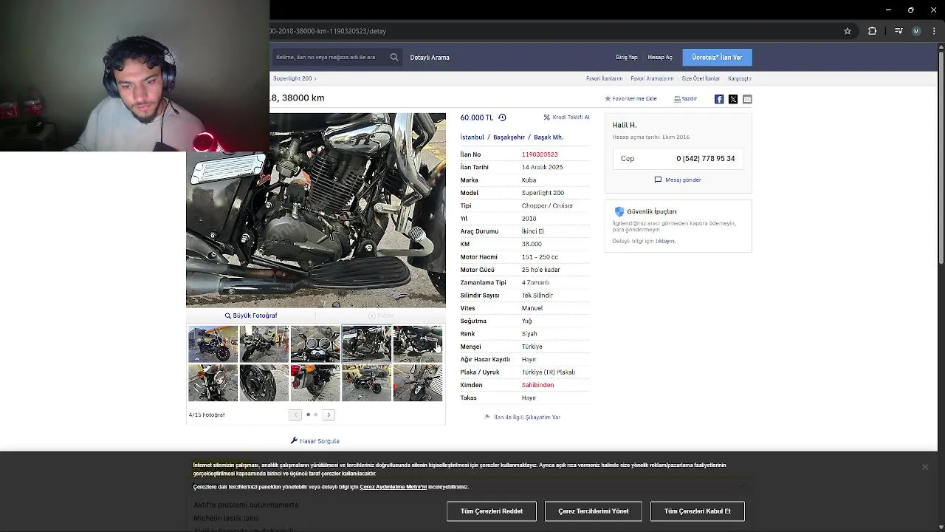Click Tüm Çerezleri Kabul Et button

698,511
